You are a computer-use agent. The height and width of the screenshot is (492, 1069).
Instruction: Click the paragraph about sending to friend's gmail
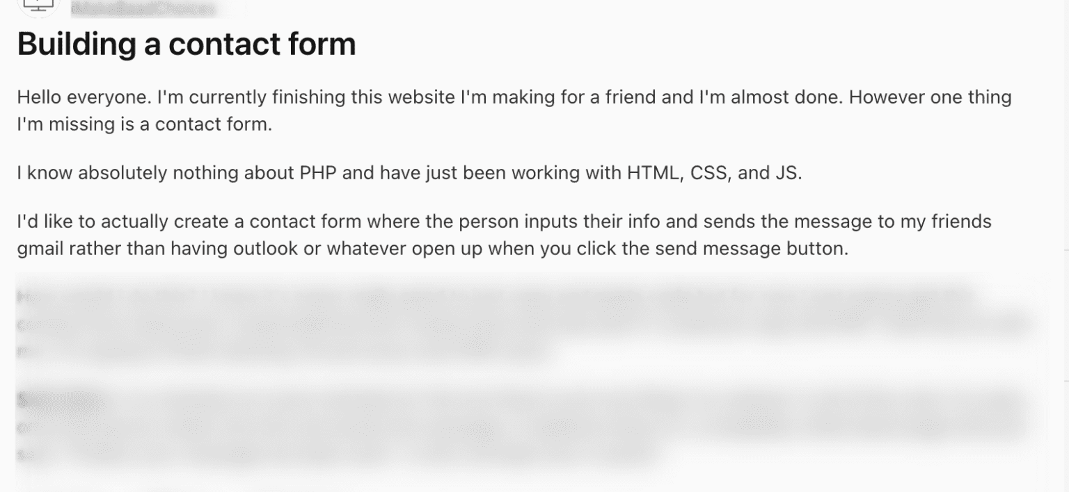coord(504,235)
